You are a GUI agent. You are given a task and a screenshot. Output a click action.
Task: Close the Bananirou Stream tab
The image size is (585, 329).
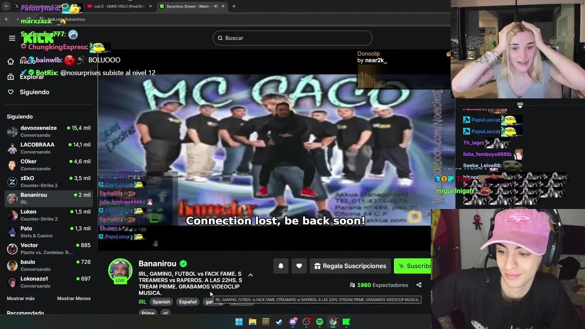(223, 6)
